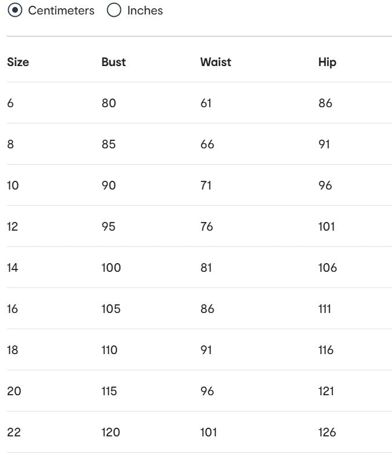The width and height of the screenshot is (392, 470).
Task: Toggle measurement units to Inches
Action: pyautogui.click(x=113, y=10)
